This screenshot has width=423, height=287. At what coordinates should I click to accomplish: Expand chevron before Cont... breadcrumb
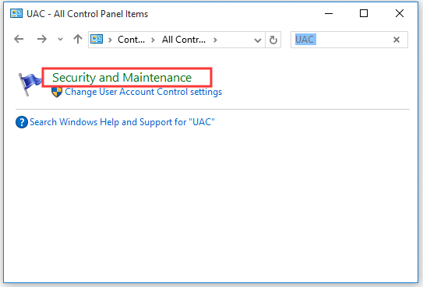click(x=110, y=40)
